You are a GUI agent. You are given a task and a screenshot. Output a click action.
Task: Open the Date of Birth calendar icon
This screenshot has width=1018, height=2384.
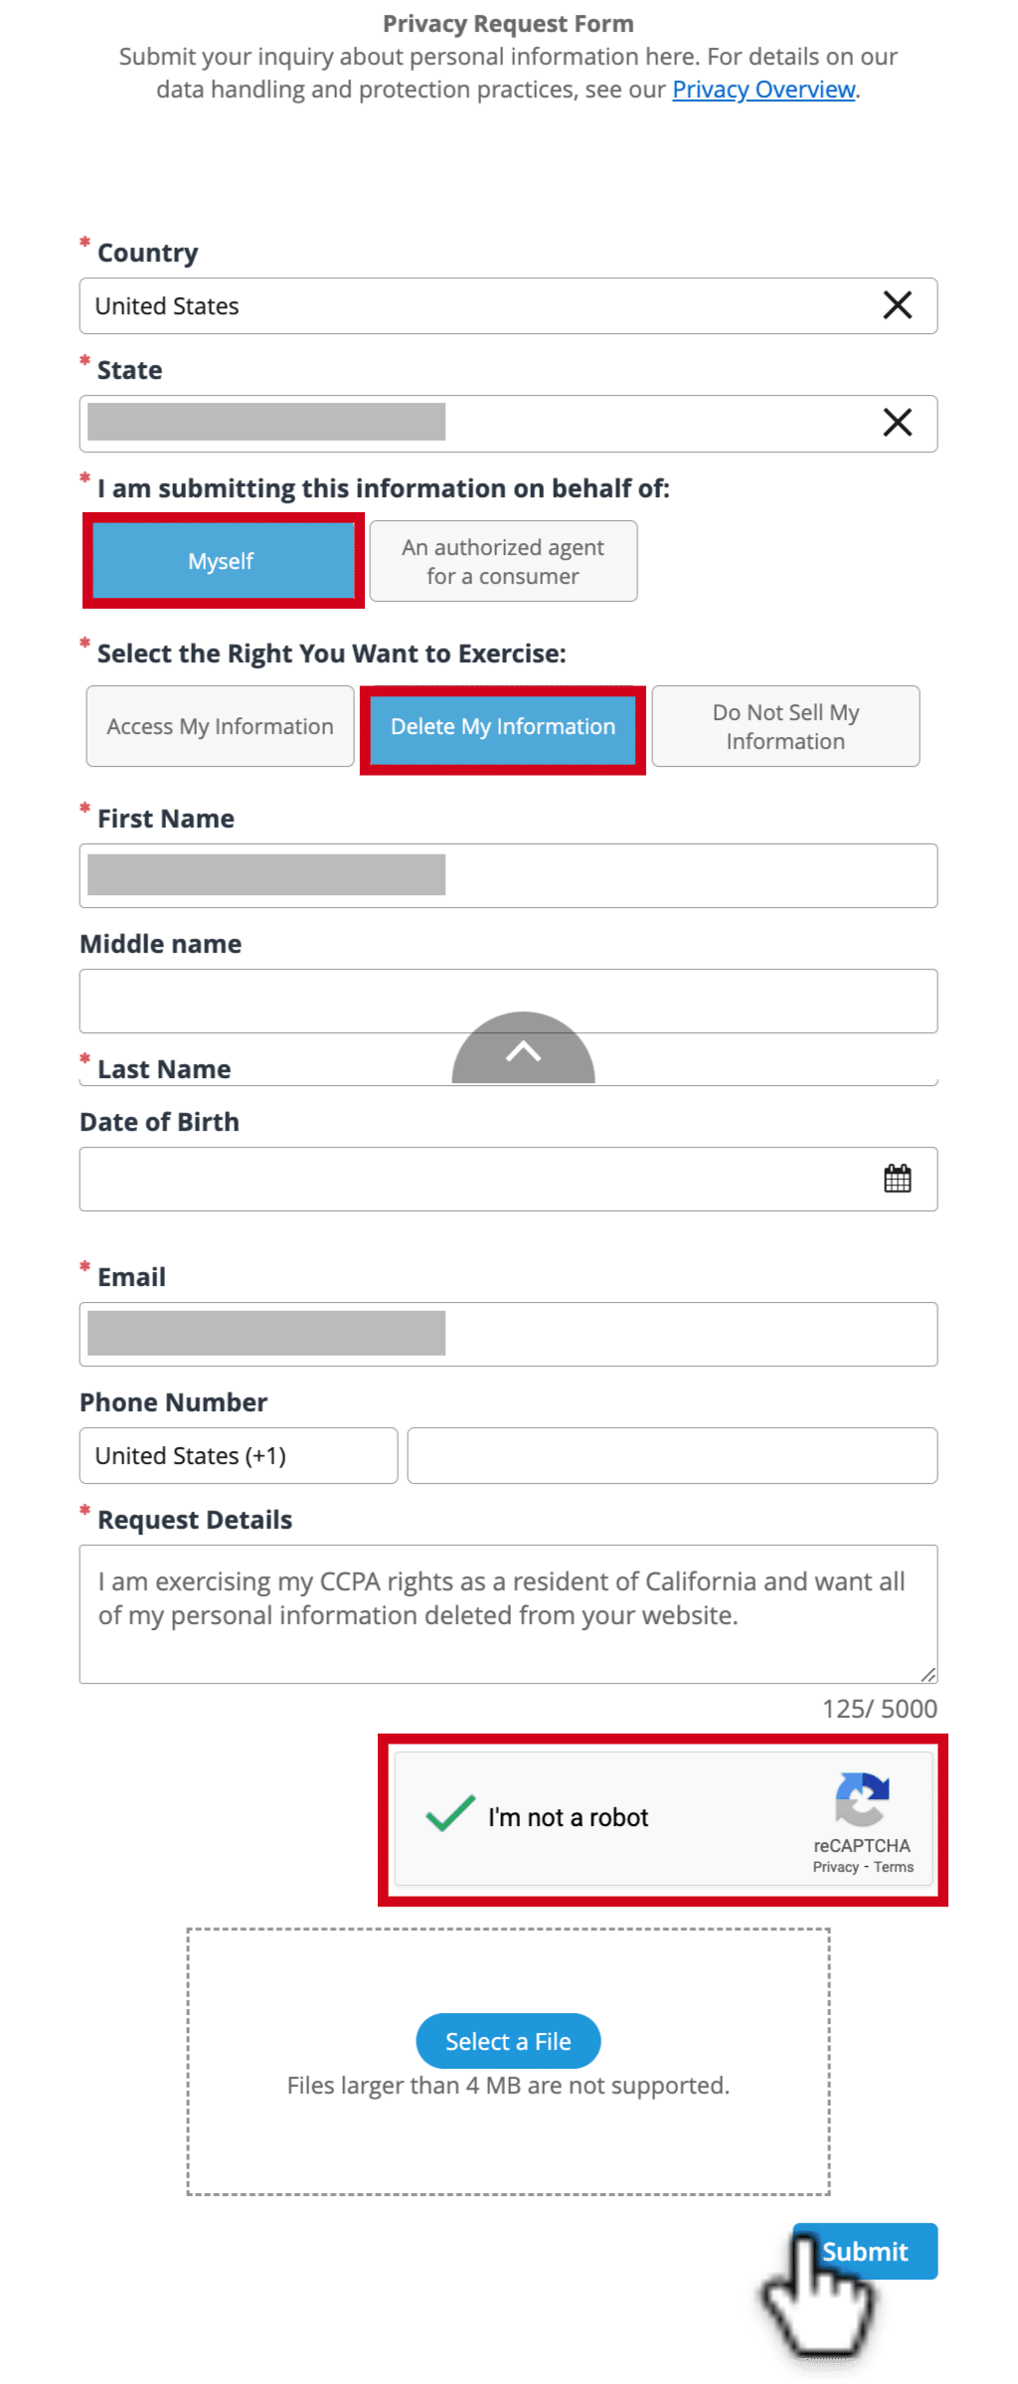(x=897, y=1179)
